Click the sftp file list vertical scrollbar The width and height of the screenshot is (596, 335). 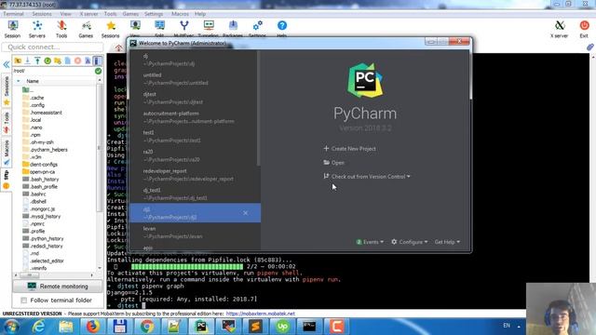[x=100, y=148]
